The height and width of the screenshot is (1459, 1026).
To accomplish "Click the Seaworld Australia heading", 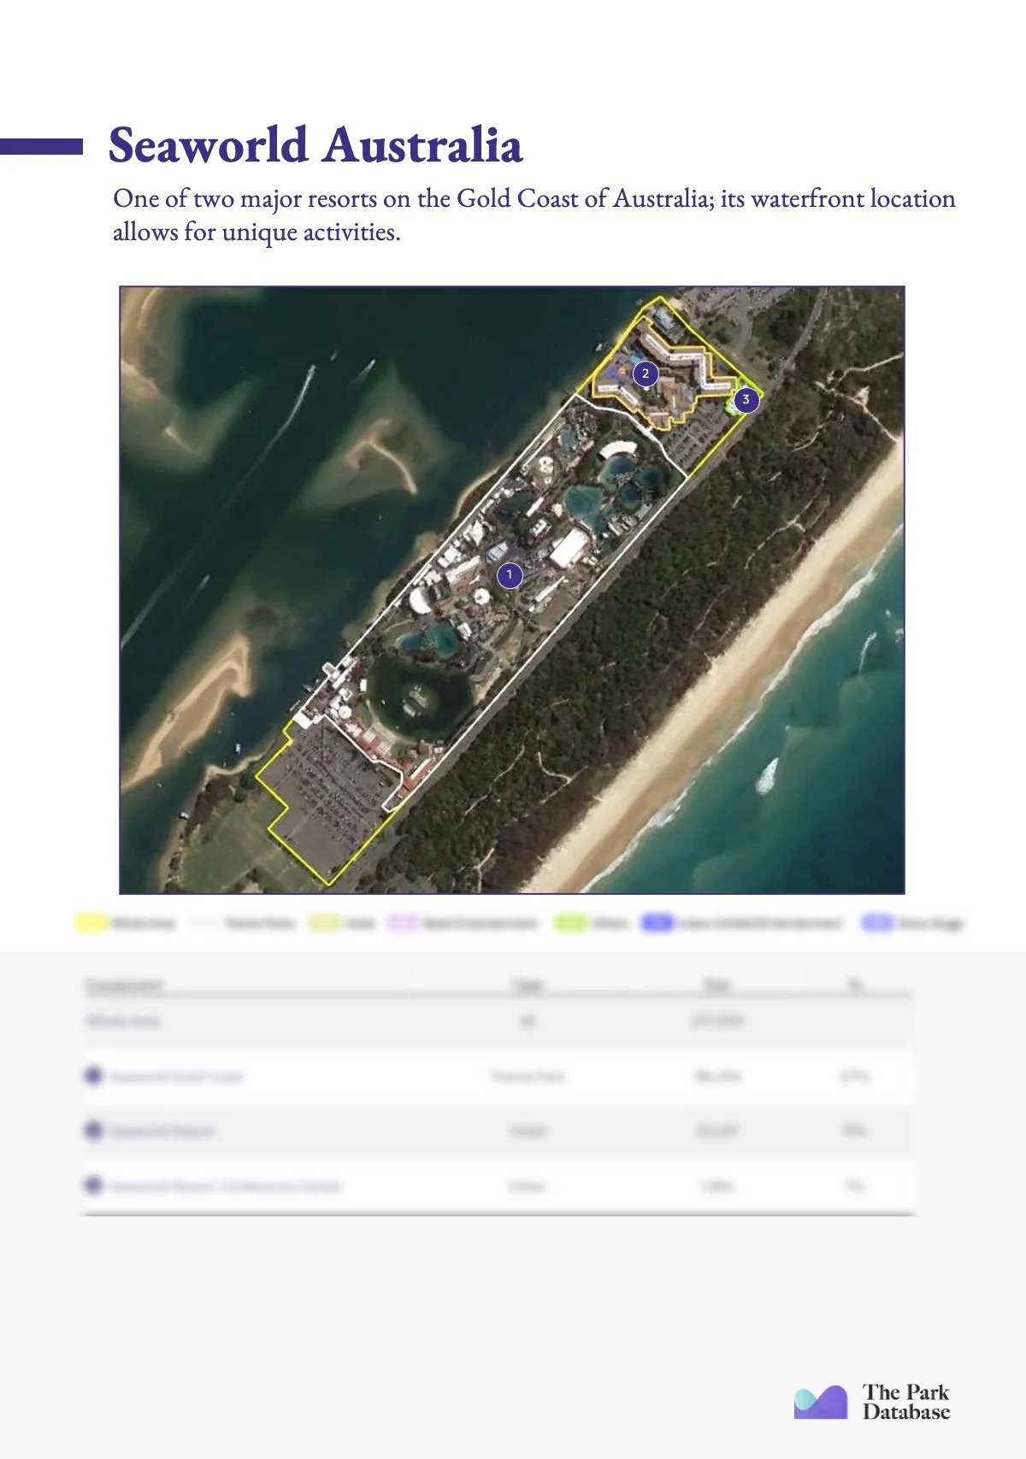I will [x=315, y=145].
